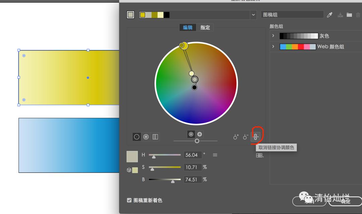This screenshot has height=214, width=362.
Task: Display the segmented color wheel
Action: pos(146,137)
